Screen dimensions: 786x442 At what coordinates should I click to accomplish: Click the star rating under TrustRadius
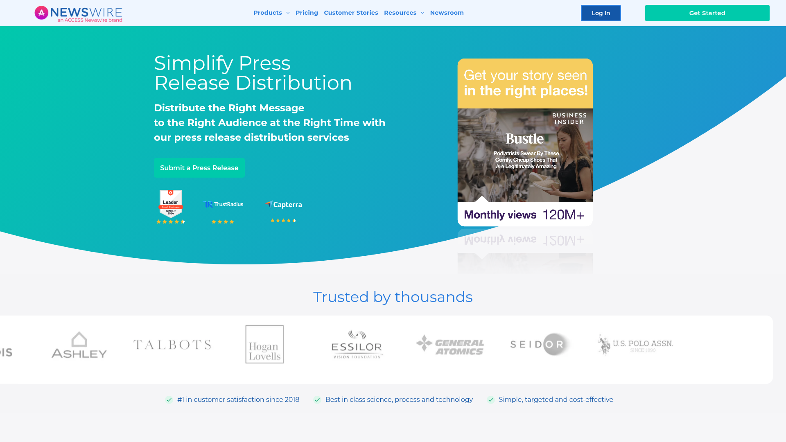pyautogui.click(x=223, y=222)
